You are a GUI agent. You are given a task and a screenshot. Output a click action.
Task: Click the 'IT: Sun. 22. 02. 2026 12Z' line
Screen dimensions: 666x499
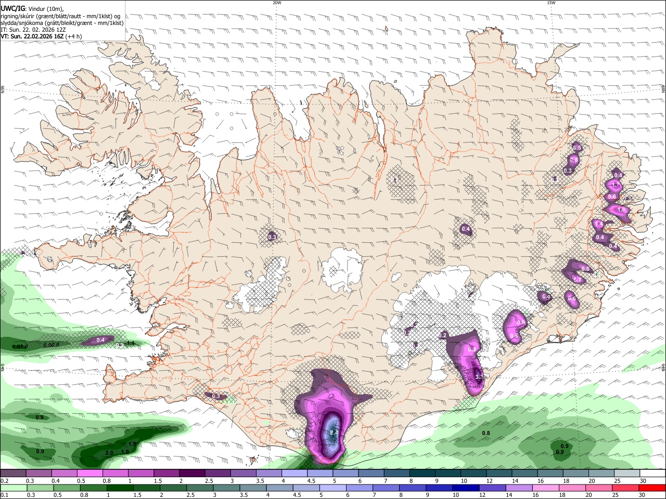point(33,30)
